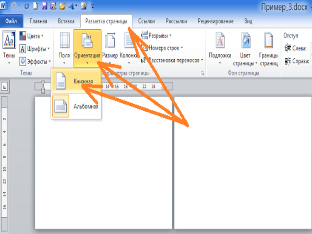Open the Цвета theme colors dropdown
The height and width of the screenshot is (234, 312).
(x=32, y=36)
